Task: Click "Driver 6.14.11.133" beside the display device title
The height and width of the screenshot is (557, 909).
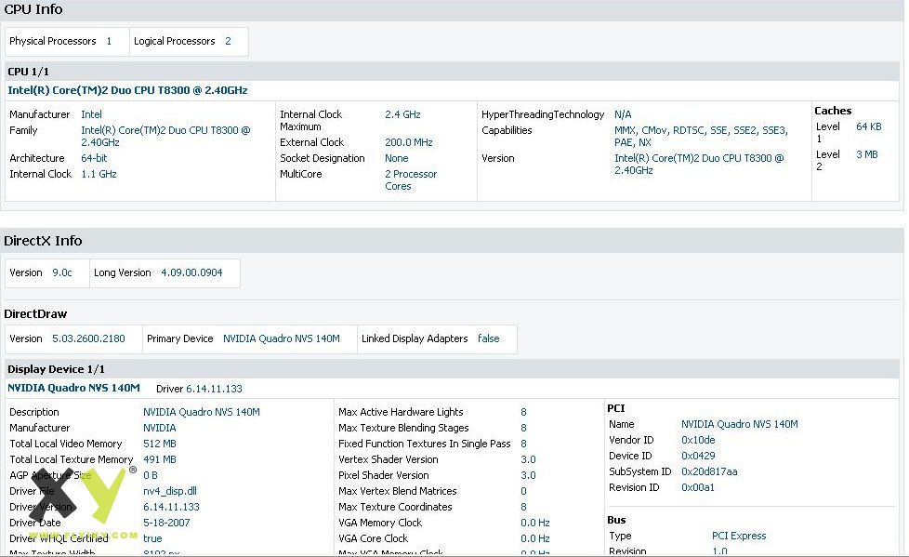Action: 200,389
